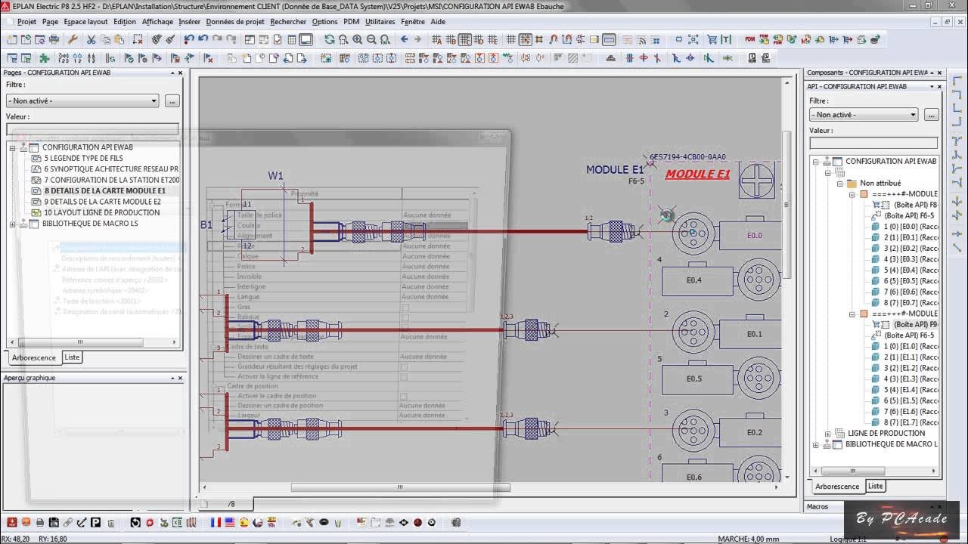Screen dimensions: 968x544
Task: Click the black P icon in bottom toolbar
Action: pos(96,522)
